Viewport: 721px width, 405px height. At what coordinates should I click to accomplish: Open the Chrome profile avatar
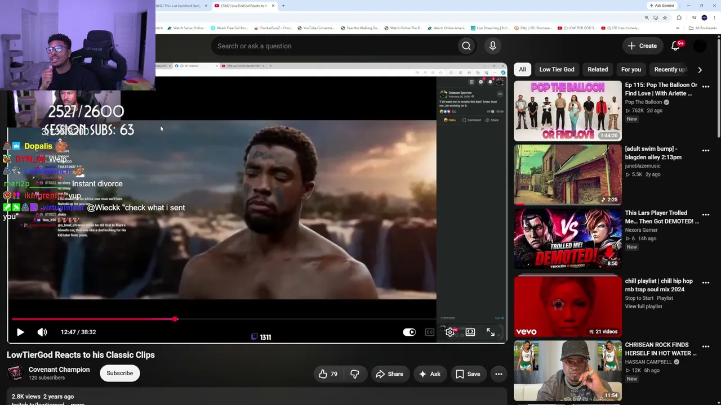(704, 17)
